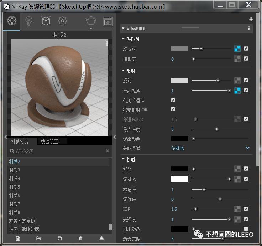Collapse right panel with middle arrow
This screenshot has width=262, height=246.
click(x=115, y=137)
